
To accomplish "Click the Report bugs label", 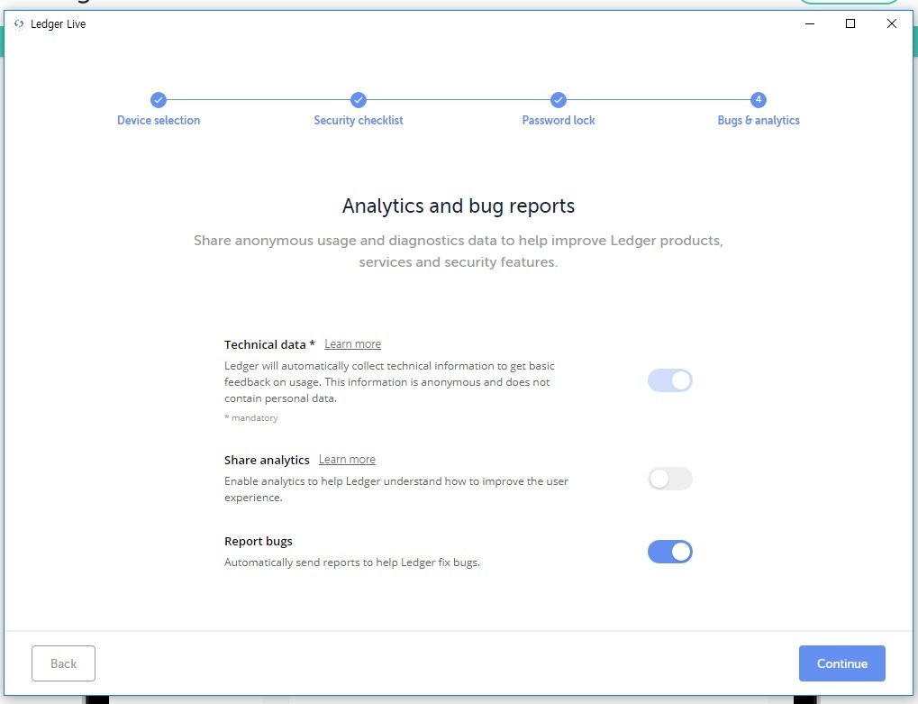I will point(259,541).
